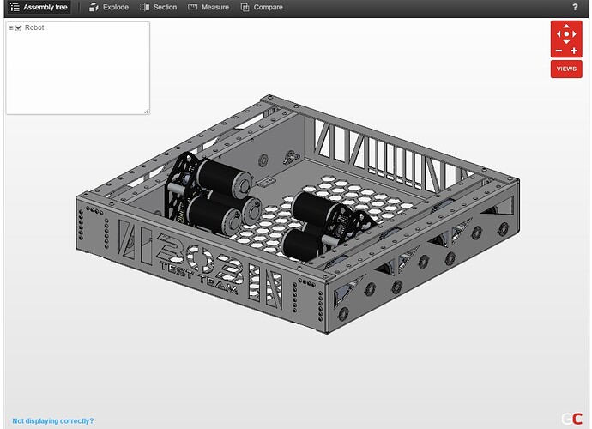Select the Measure tool
The width and height of the screenshot is (592, 429).
coord(208,7)
